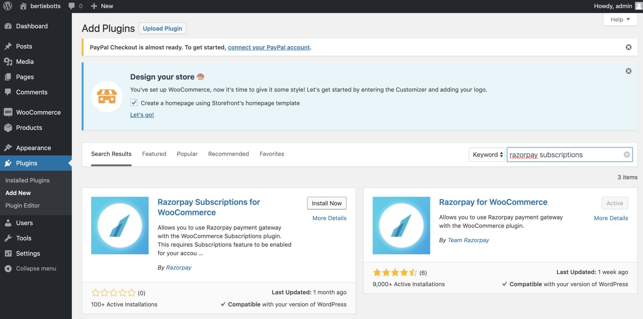Open Razorpay Subscriptions for WooCommerce title link

209,207
